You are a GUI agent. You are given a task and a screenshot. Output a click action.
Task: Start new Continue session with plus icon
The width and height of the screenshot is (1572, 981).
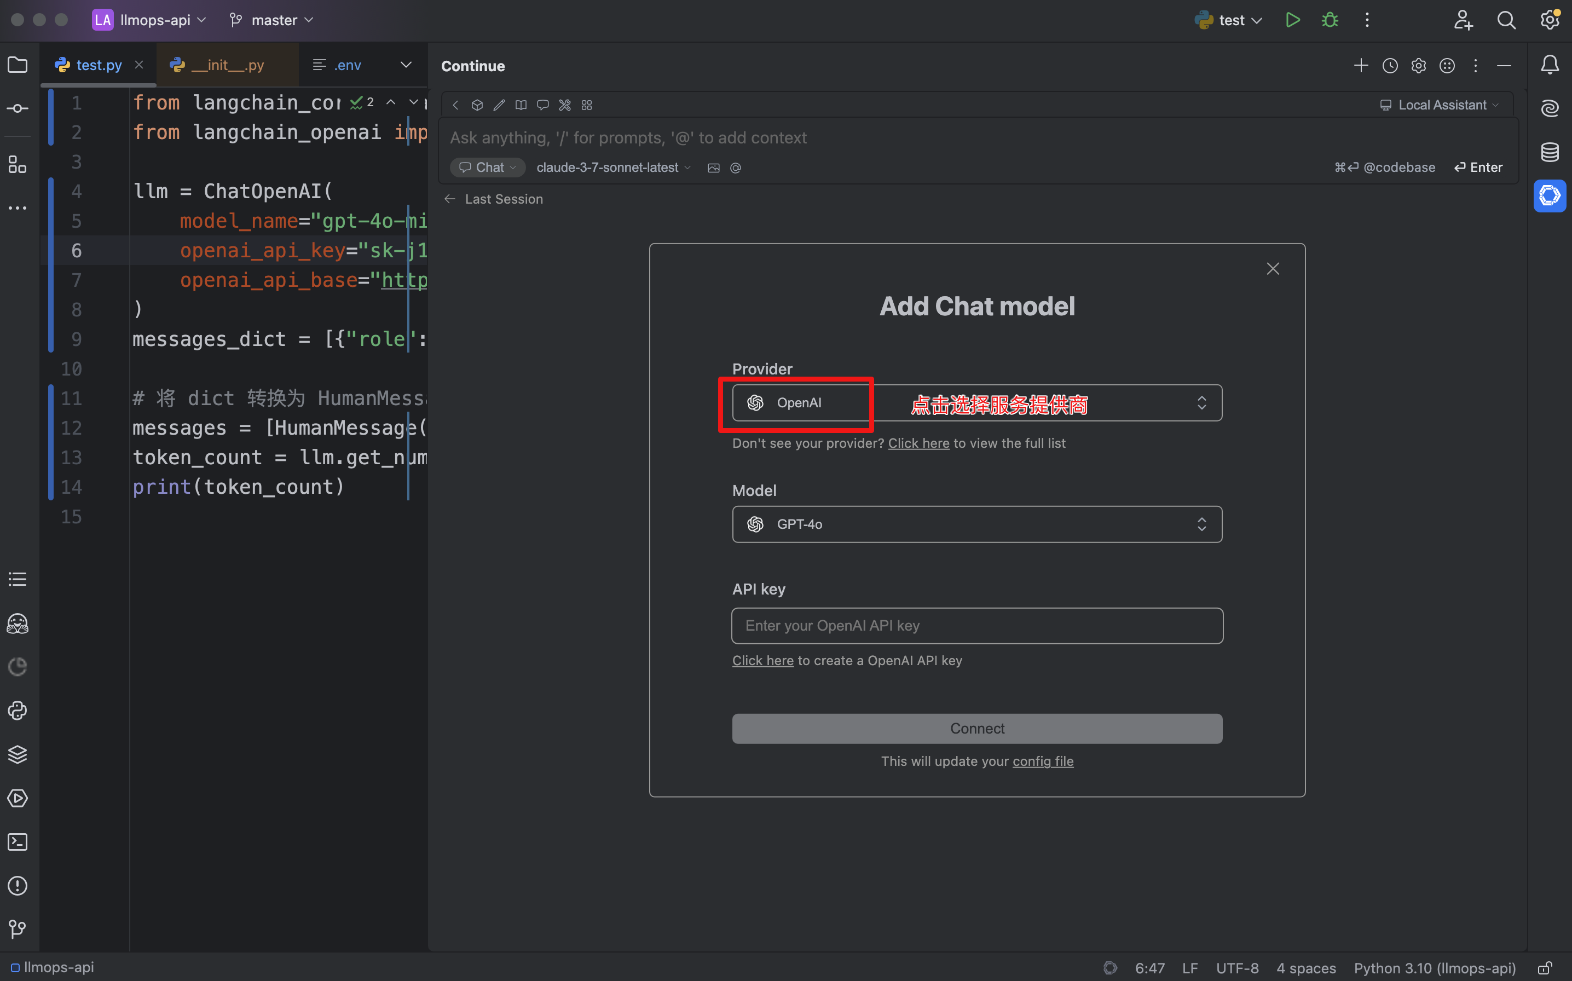coord(1361,66)
